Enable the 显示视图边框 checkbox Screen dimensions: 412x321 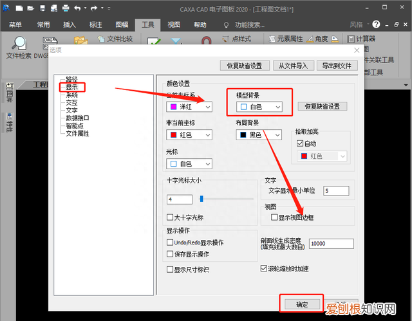(x=274, y=217)
